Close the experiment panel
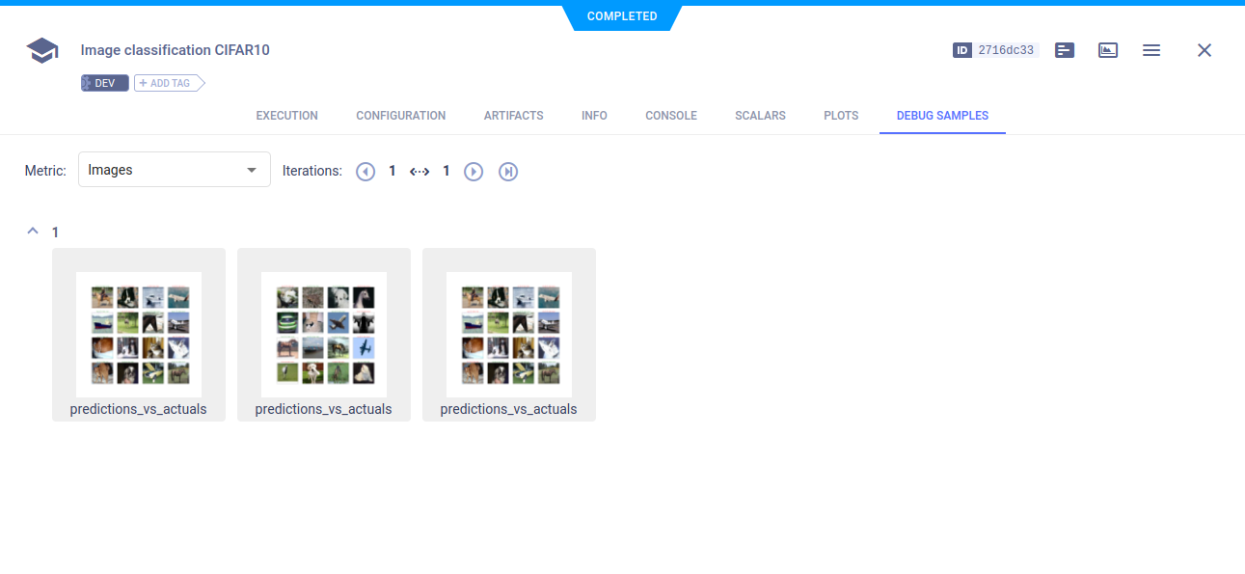 click(x=1204, y=50)
